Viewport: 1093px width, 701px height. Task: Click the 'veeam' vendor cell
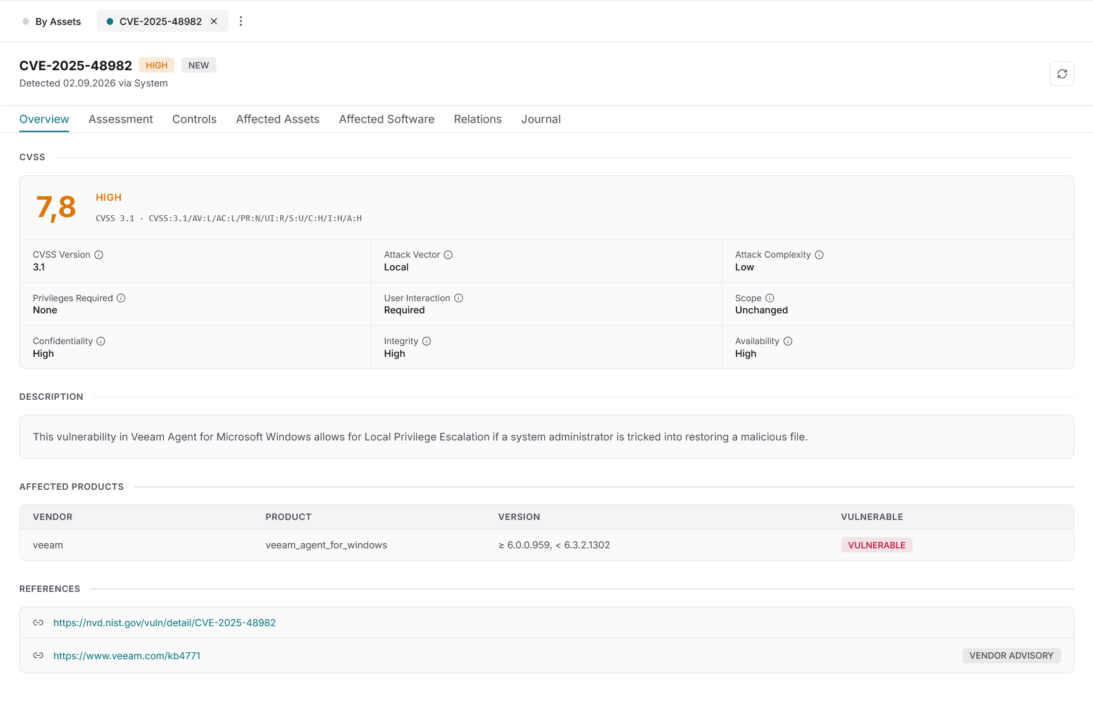tap(48, 545)
